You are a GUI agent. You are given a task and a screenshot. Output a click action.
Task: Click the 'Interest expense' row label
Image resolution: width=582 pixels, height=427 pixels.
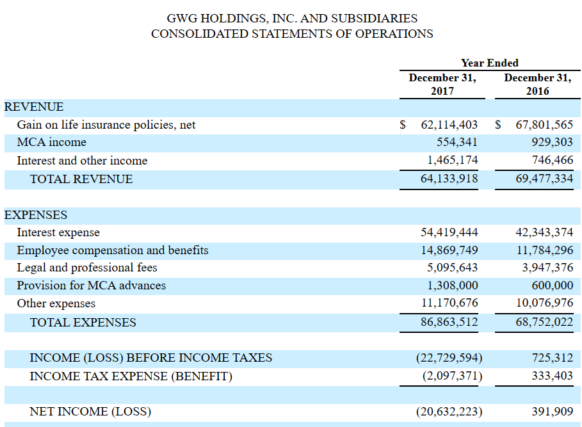(x=58, y=232)
